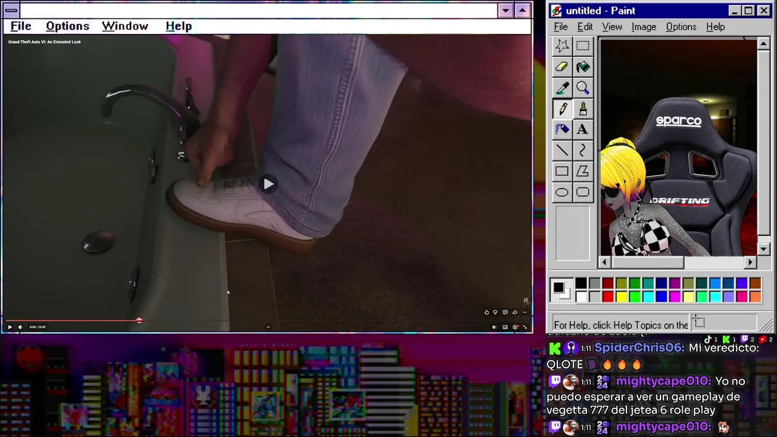
Task: Open the Window menu in the video window
Action: (x=125, y=26)
